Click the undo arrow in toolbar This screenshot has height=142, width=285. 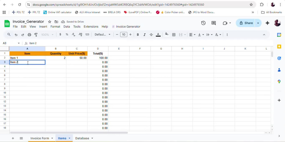click(x=16, y=35)
